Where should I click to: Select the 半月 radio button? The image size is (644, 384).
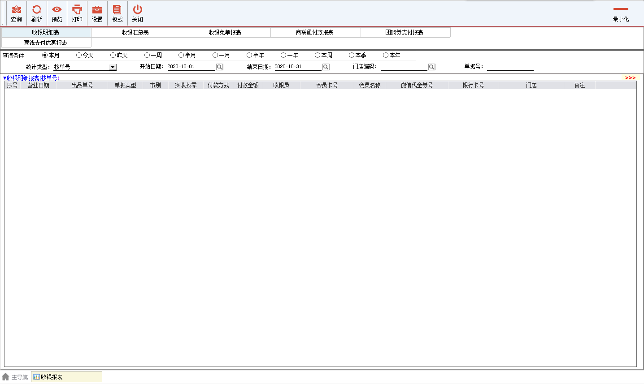pos(181,55)
